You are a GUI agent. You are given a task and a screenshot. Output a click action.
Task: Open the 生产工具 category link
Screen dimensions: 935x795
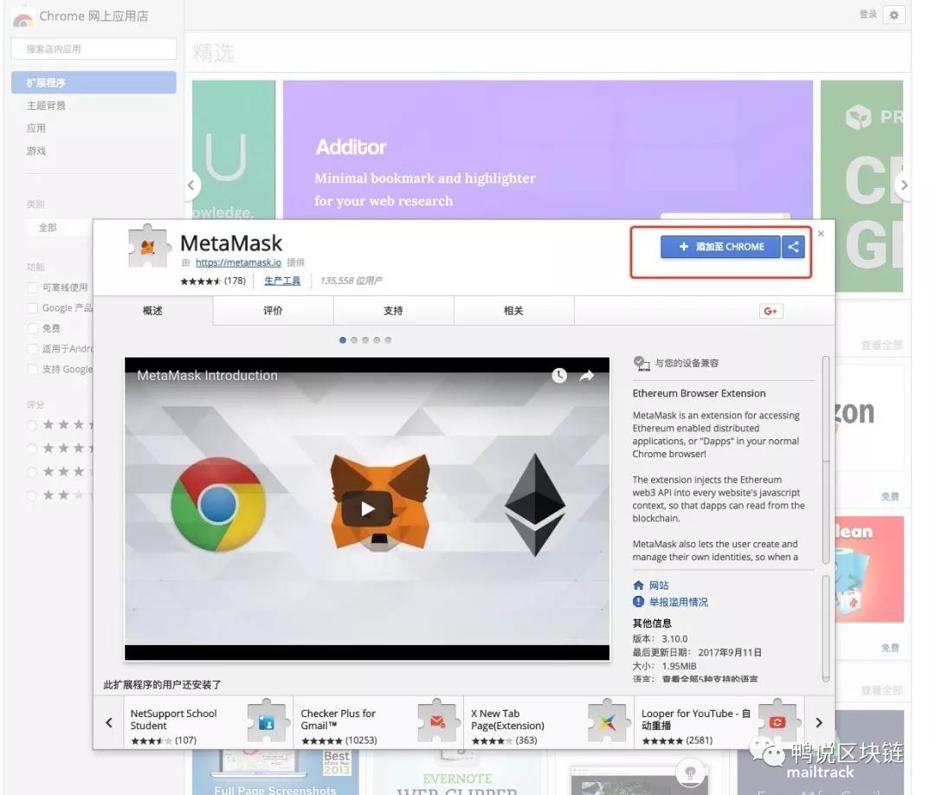(x=282, y=281)
